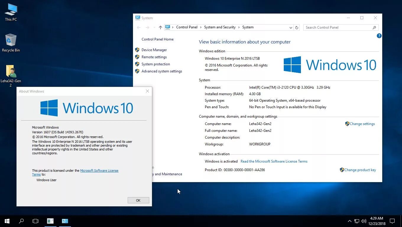Expand chevron after Control Panel breadcrumb
The image size is (402, 227).
tap(201, 27)
